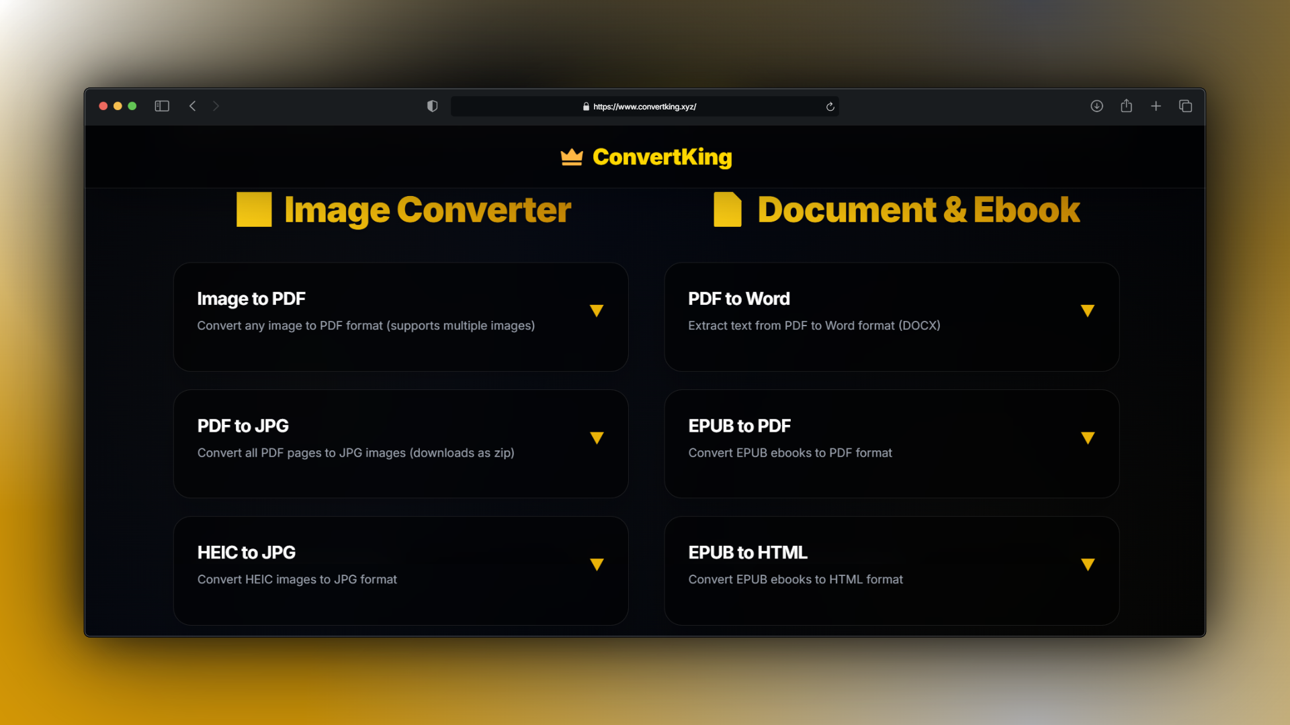Click the Document & Ebook file icon
The width and height of the screenshot is (1290, 725).
(x=727, y=209)
